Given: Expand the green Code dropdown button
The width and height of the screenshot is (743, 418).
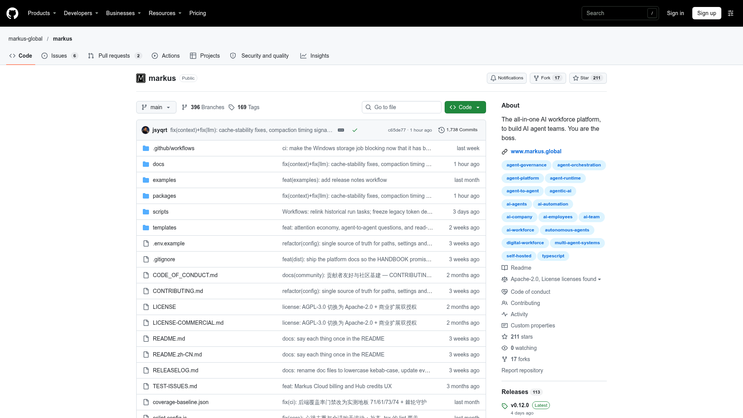Looking at the screenshot, I should coord(465,107).
